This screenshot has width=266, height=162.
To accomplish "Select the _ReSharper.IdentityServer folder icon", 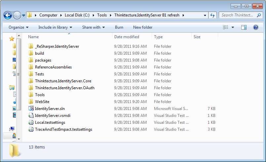I will pos(31,46).
